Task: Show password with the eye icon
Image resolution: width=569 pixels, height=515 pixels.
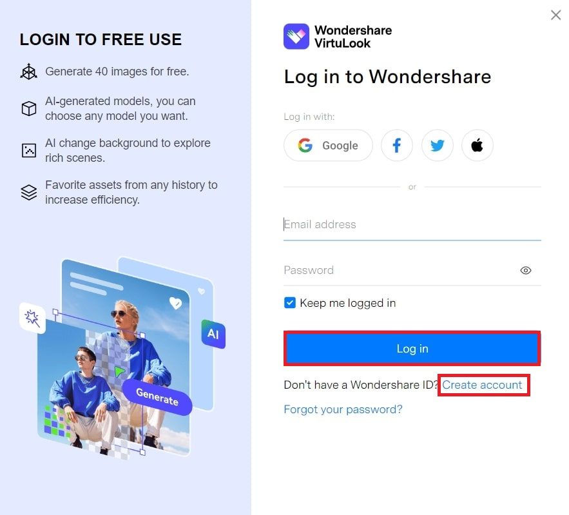Action: [525, 270]
